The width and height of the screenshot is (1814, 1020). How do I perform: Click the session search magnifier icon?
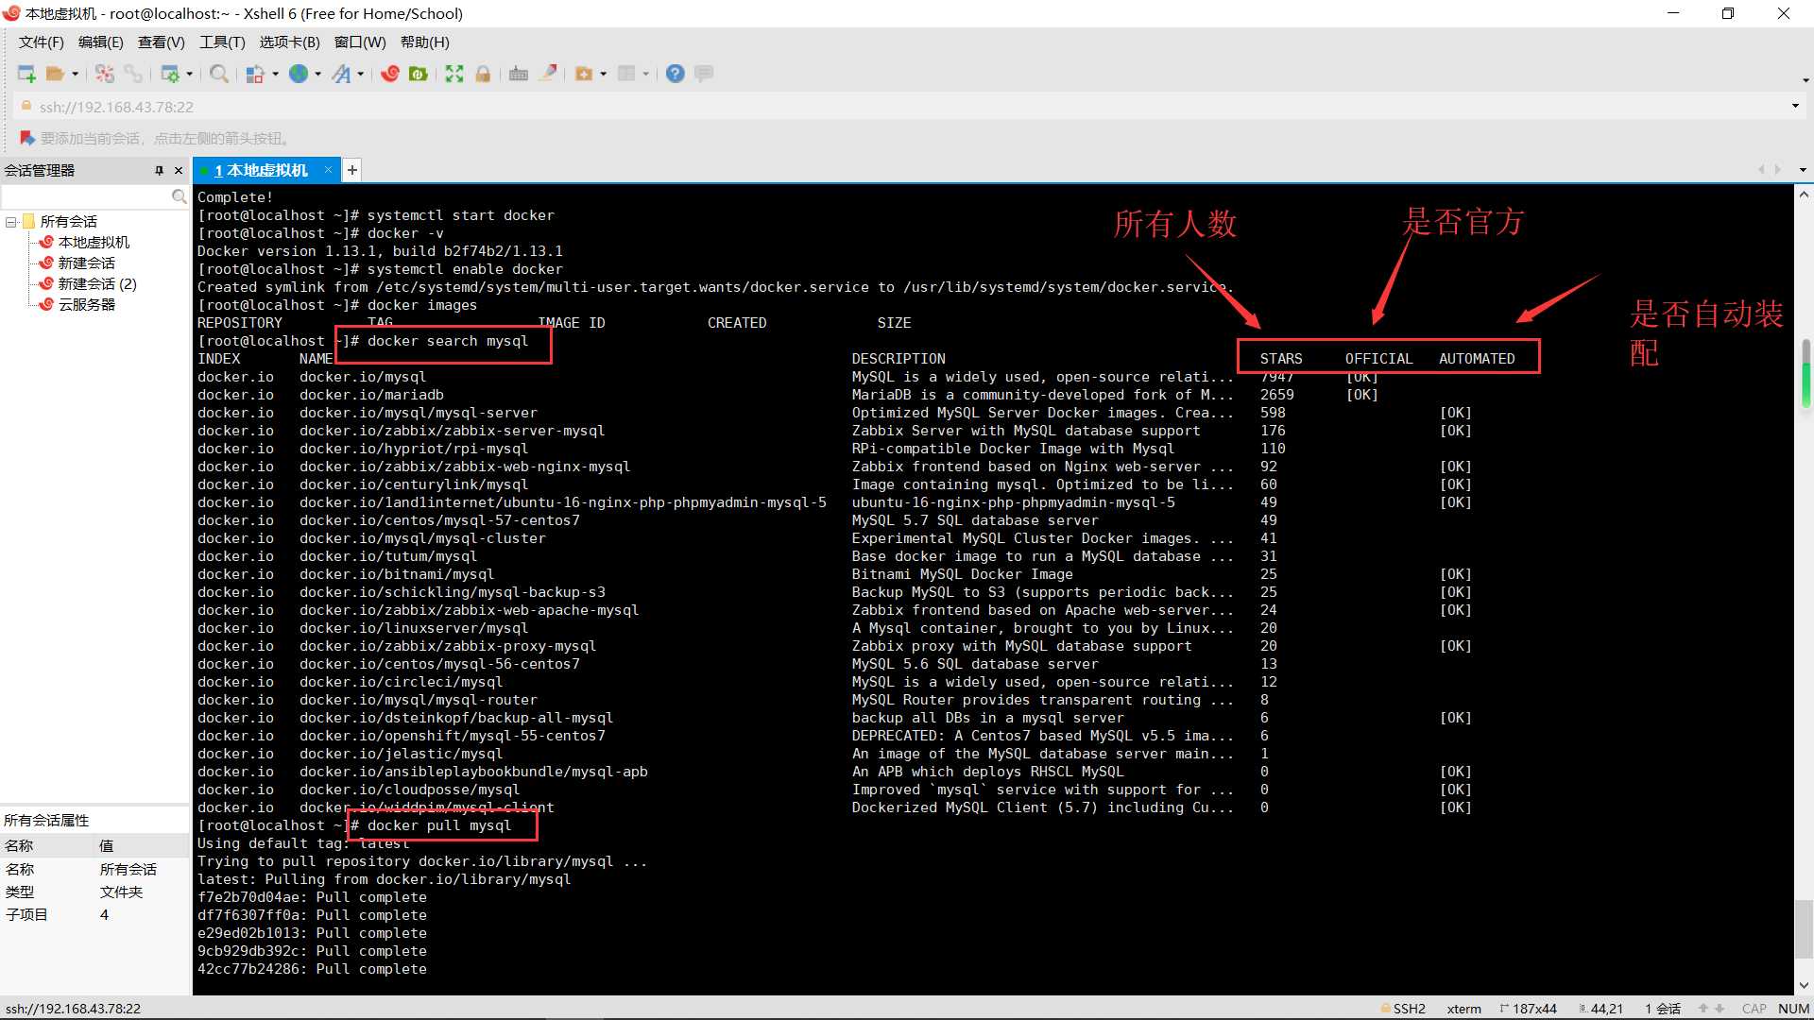click(x=179, y=196)
